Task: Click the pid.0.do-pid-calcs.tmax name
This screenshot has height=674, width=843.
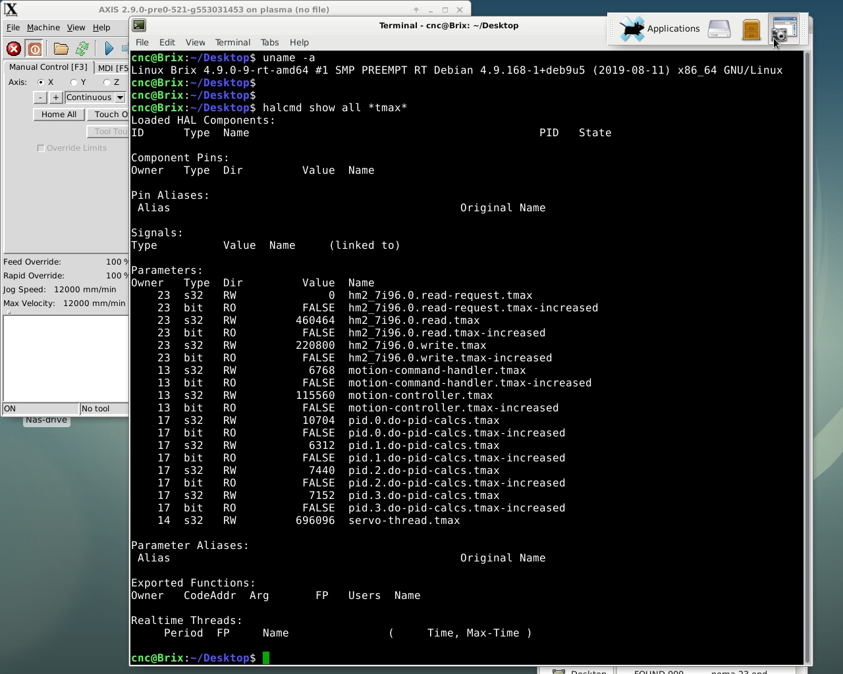Action: click(424, 421)
